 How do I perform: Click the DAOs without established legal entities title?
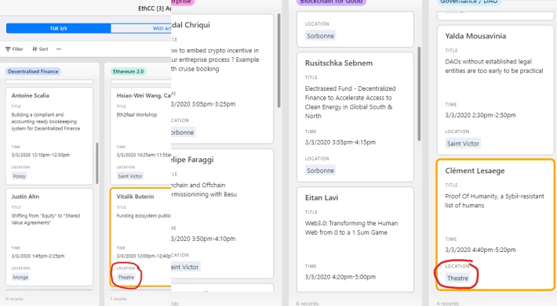click(x=494, y=67)
